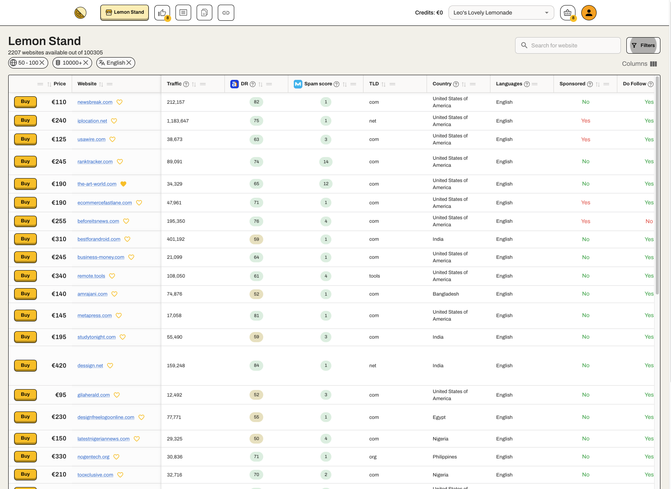The width and height of the screenshot is (671, 489).
Task: Click spam score 14 for ranktracker.com
Action: [326, 162]
